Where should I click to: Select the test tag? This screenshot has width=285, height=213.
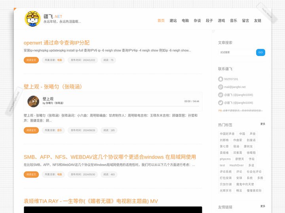(222, 165)
